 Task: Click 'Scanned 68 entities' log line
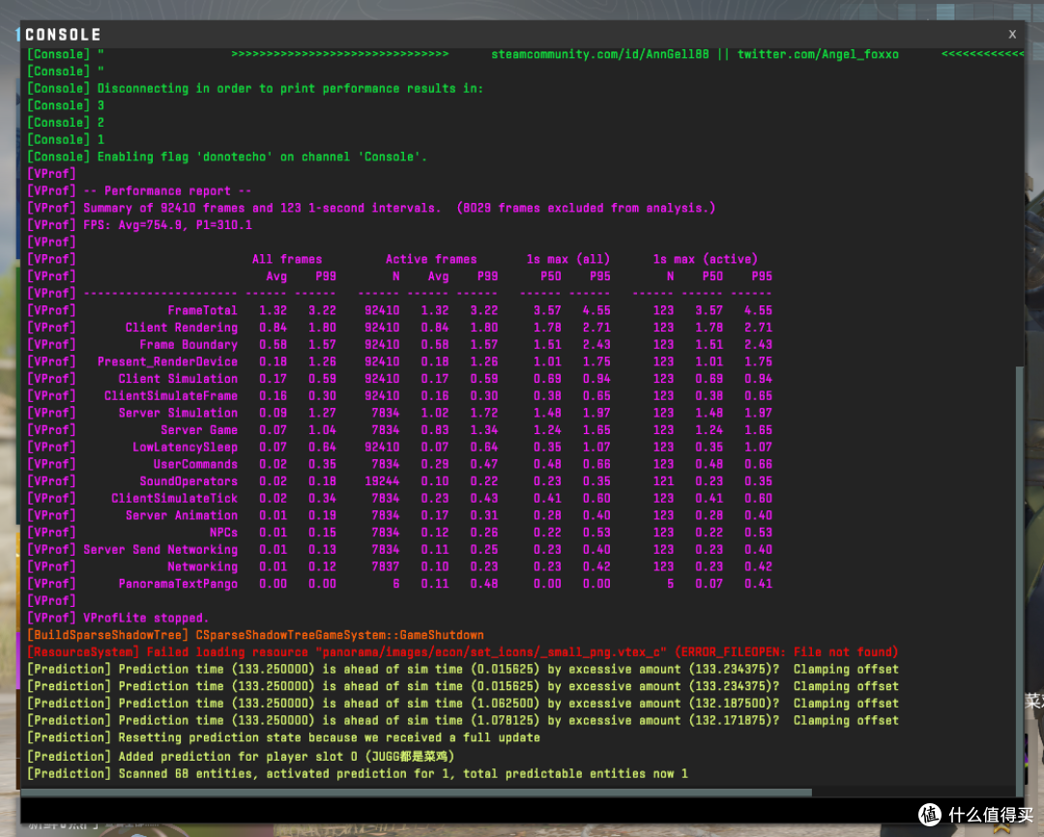pyautogui.click(x=358, y=774)
